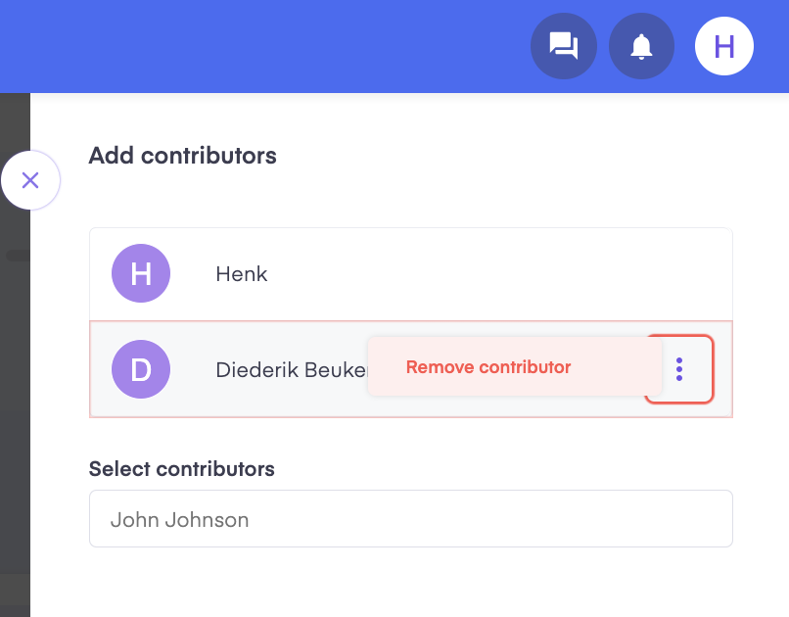Click the Add contributors heading

click(183, 156)
